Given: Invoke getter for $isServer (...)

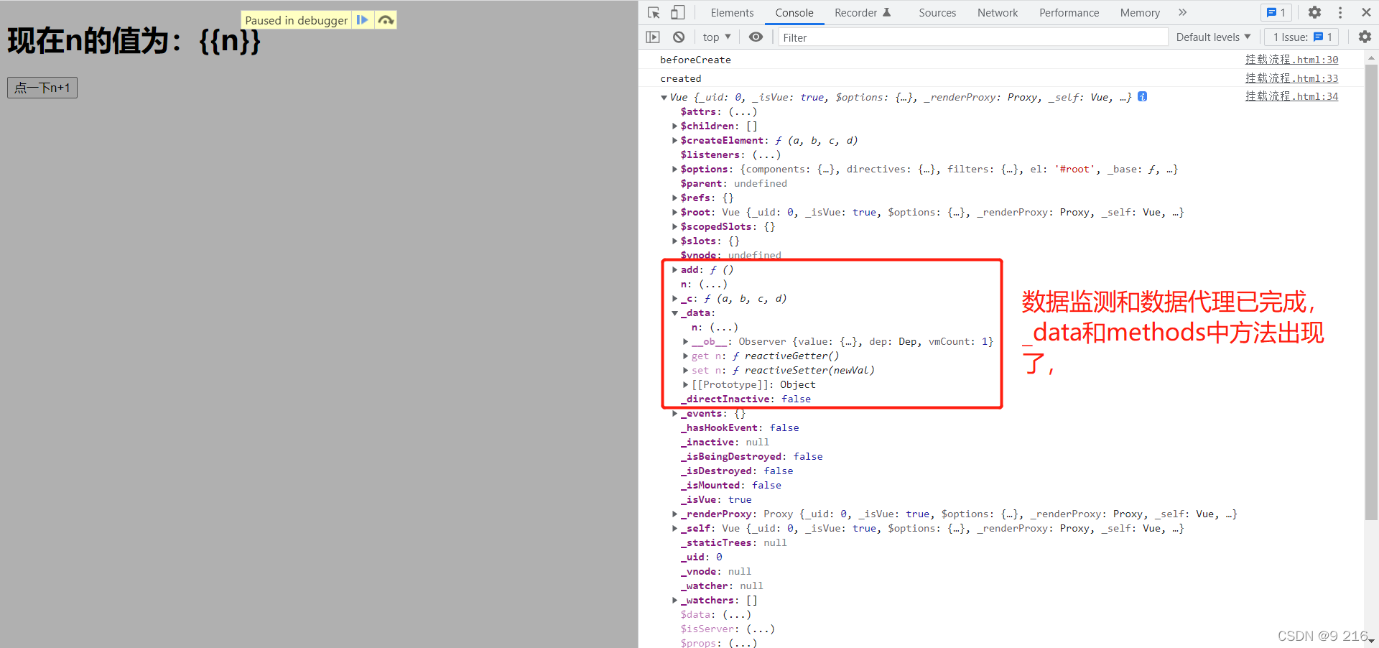Looking at the screenshot, I should [x=761, y=629].
